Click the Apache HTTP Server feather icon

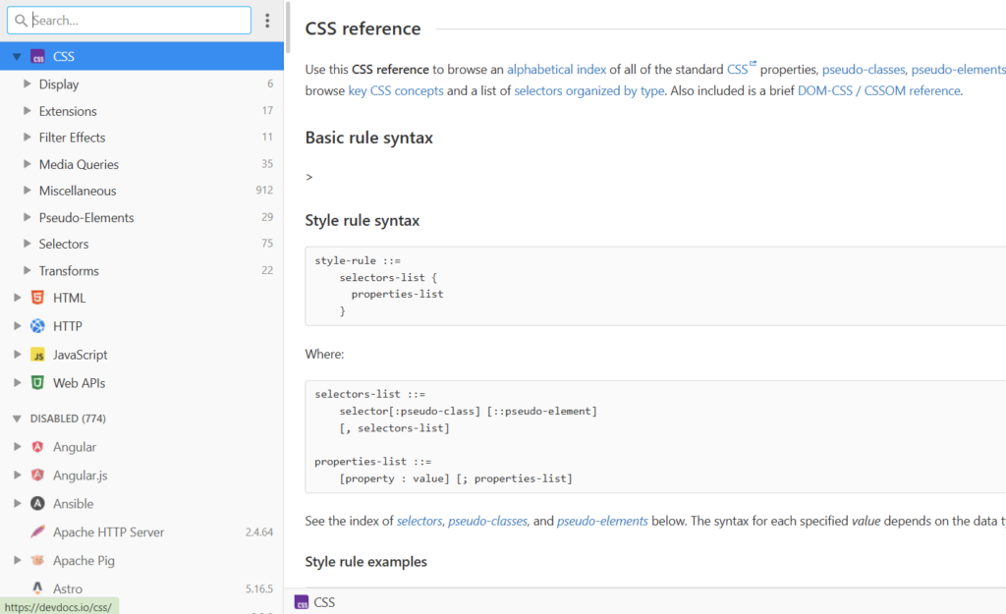pos(37,532)
